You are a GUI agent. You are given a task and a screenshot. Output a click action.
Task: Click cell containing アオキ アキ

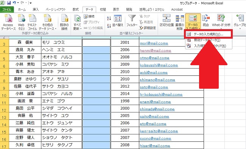tap(62, 72)
